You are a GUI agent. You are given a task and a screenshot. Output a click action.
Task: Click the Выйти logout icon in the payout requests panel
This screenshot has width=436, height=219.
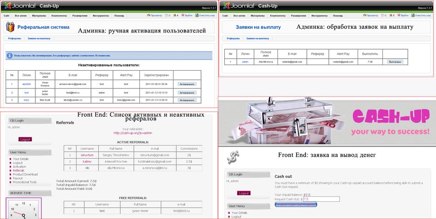tap(399, 15)
